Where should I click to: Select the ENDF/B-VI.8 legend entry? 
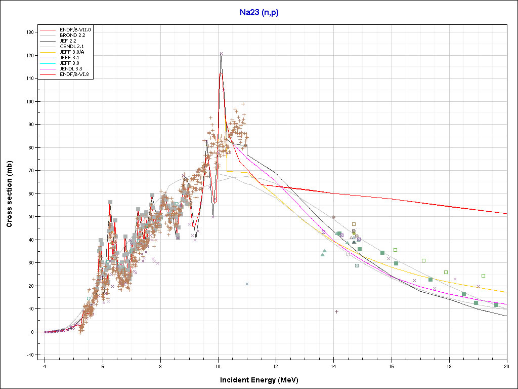(x=73, y=74)
